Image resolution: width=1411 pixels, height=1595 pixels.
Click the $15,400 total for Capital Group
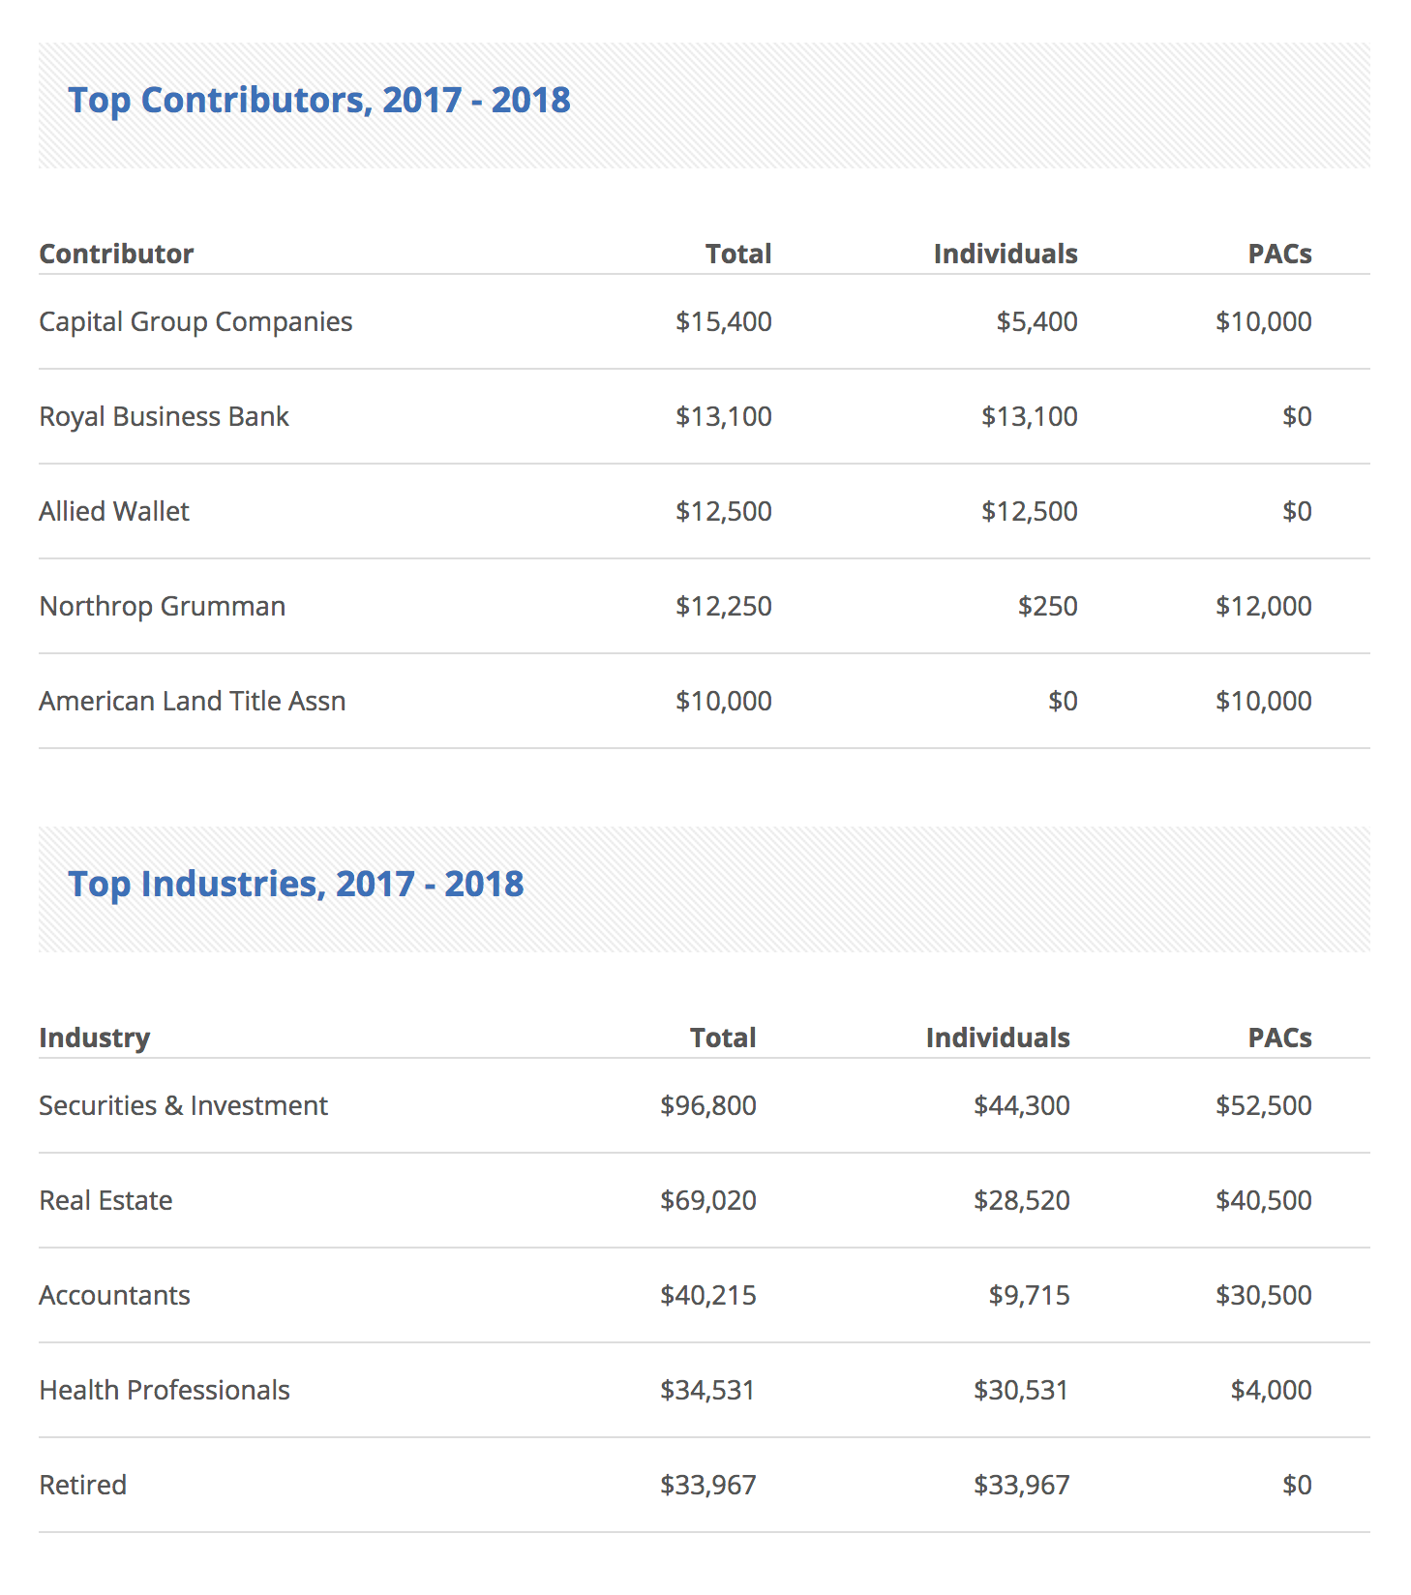724,322
